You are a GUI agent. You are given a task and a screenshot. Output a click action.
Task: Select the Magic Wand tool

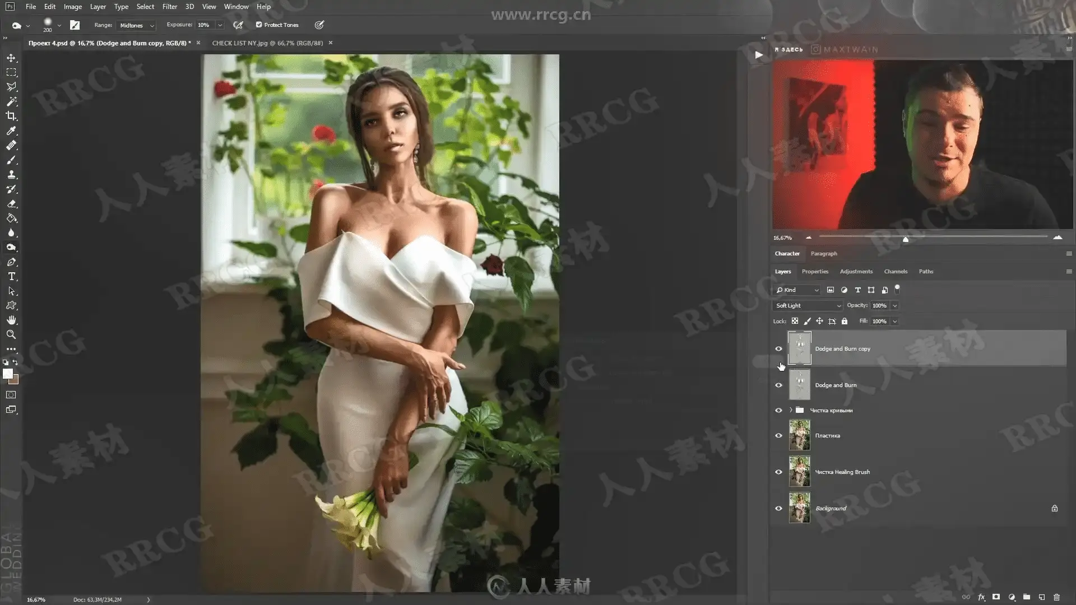pyautogui.click(x=11, y=101)
